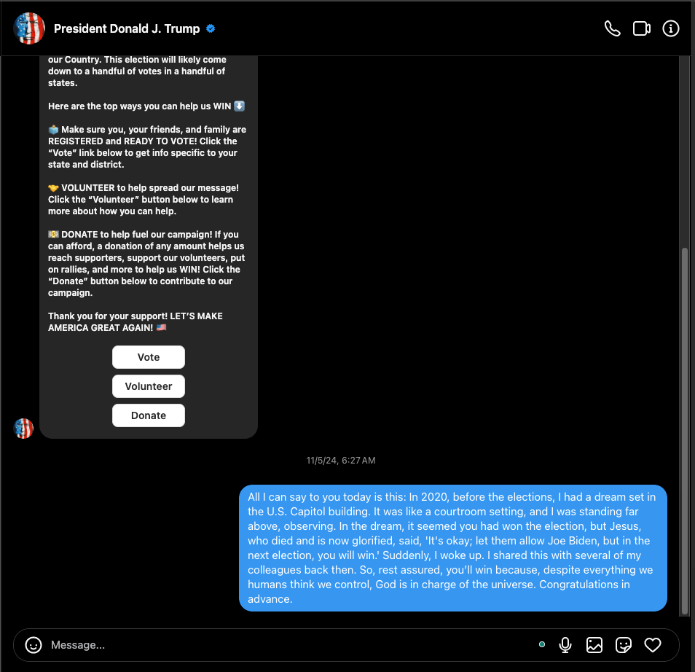Open the emoji picker in the message bar
695x672 pixels.
coord(34,644)
